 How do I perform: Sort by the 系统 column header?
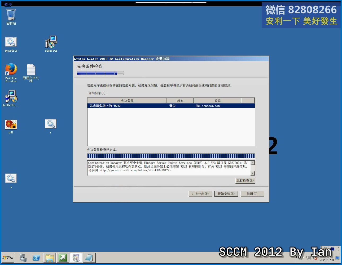217,101
